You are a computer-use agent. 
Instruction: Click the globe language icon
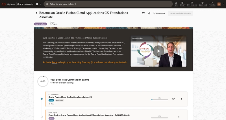[37, 4]
